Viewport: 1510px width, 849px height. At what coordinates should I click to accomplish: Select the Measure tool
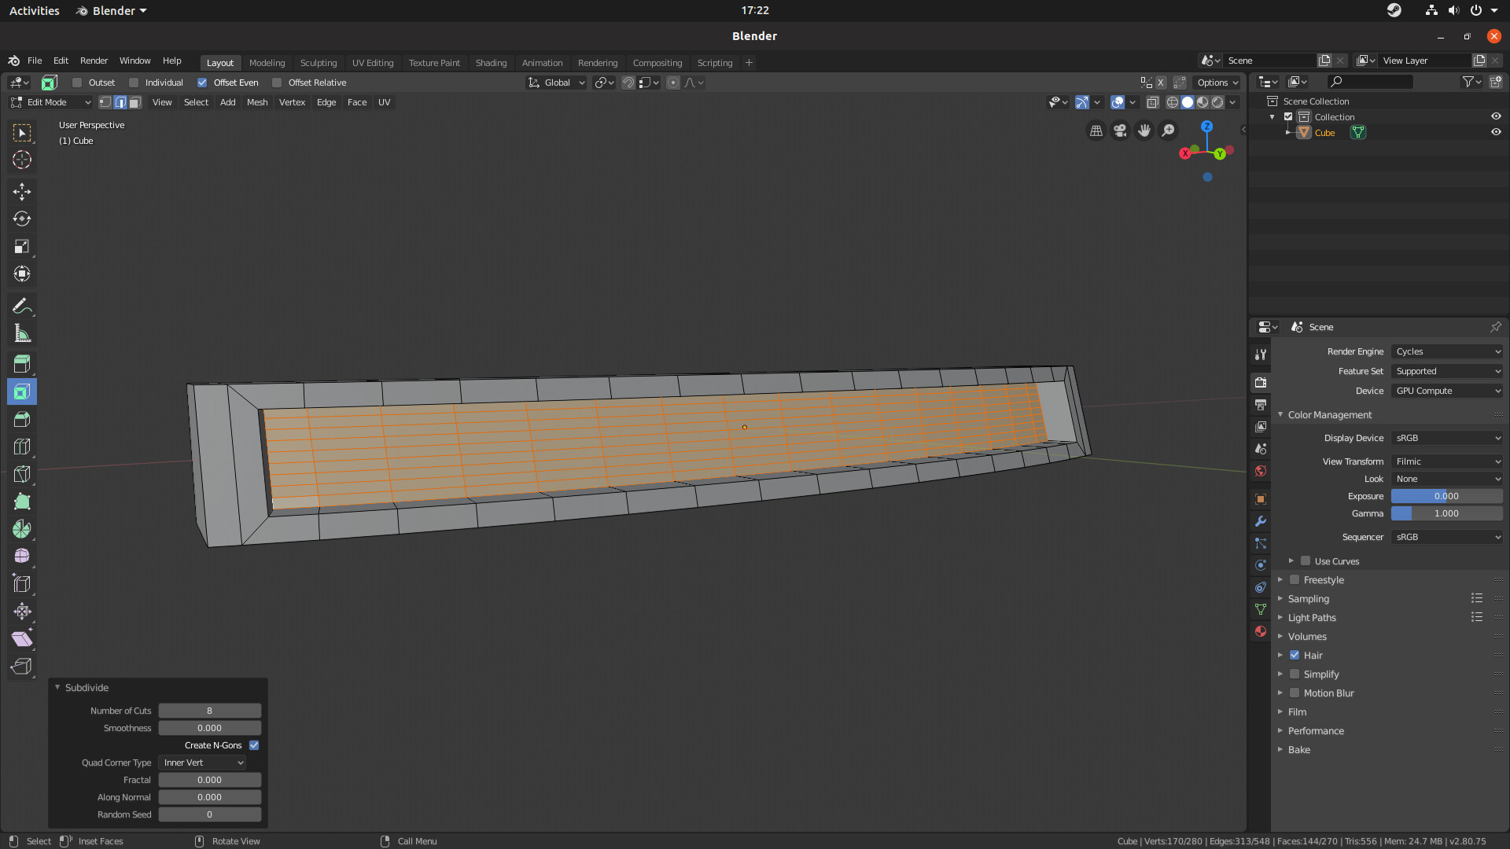click(x=22, y=333)
